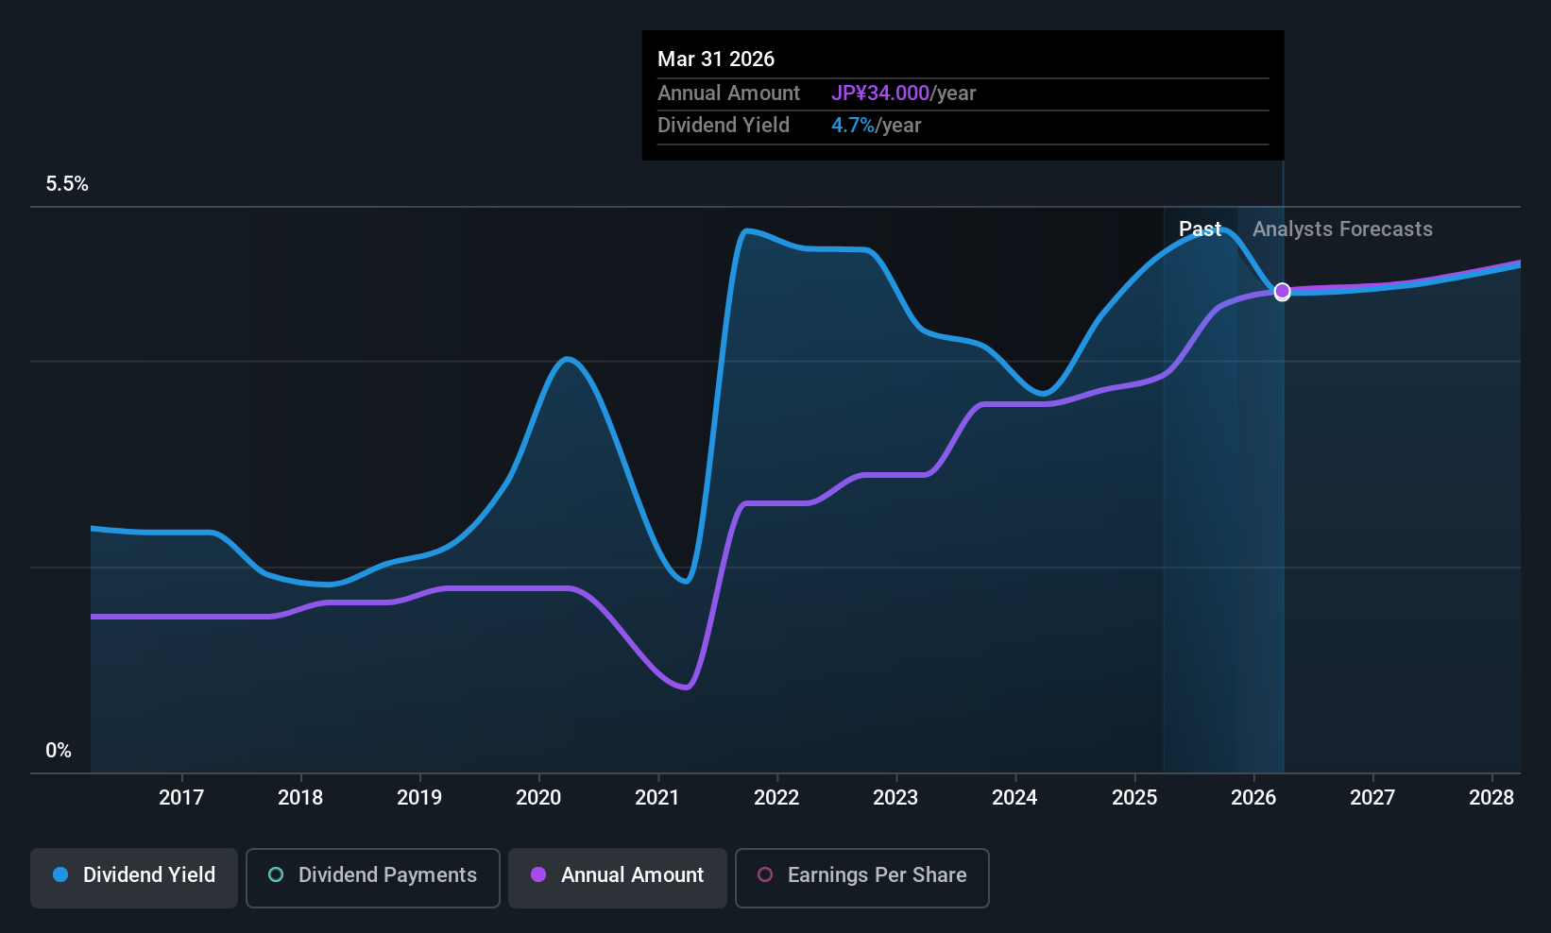
Task: Click the pink Earnings Per Share circle icon
Action: pos(765,876)
